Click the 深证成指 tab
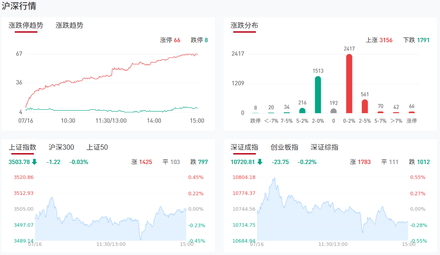440x255 pixels. tap(244, 147)
